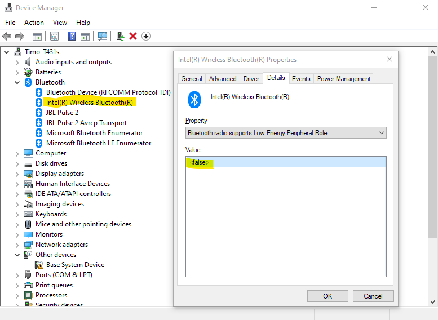Screen dimensions: 438x320
Task: Expand the Disk drives category
Action: (17, 163)
